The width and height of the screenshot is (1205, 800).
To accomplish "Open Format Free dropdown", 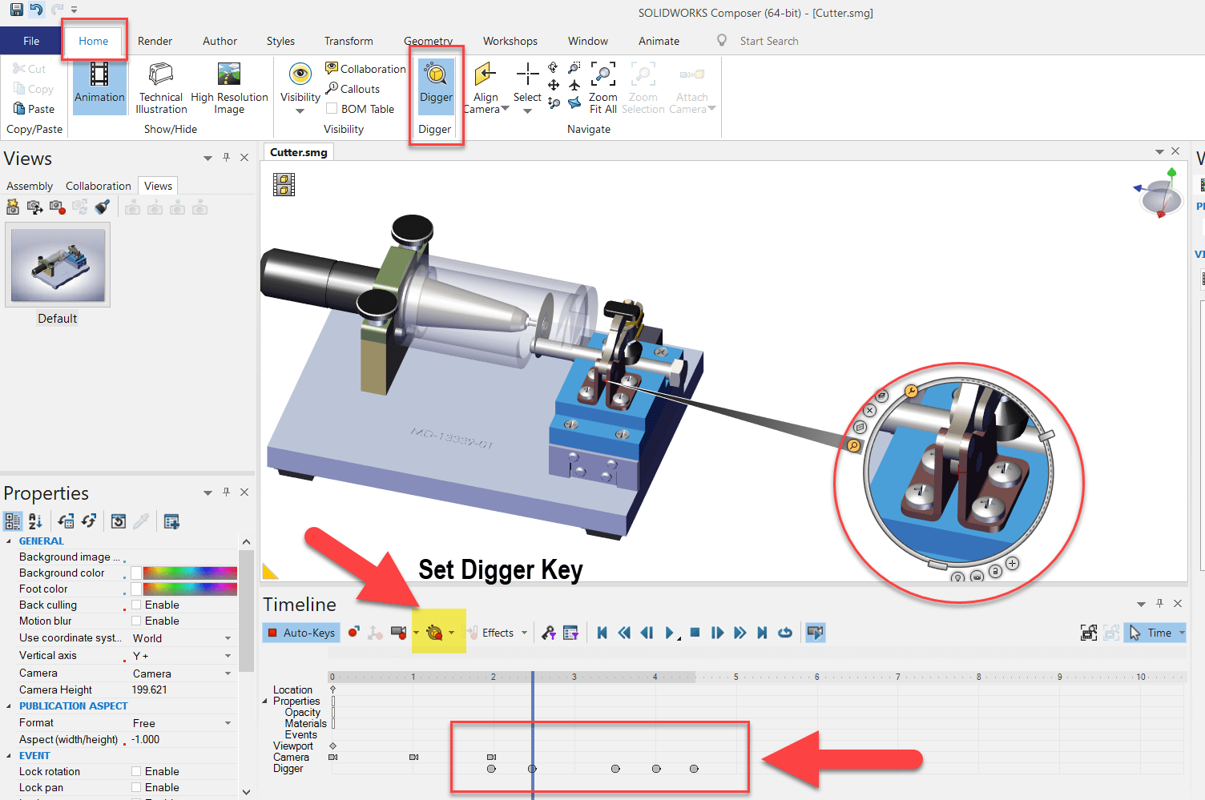I will (x=228, y=723).
